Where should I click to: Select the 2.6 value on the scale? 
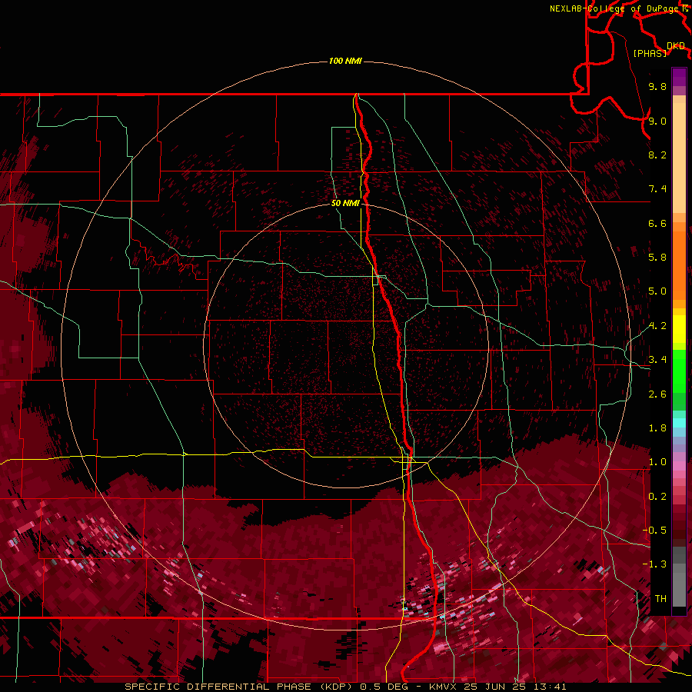tap(657, 394)
